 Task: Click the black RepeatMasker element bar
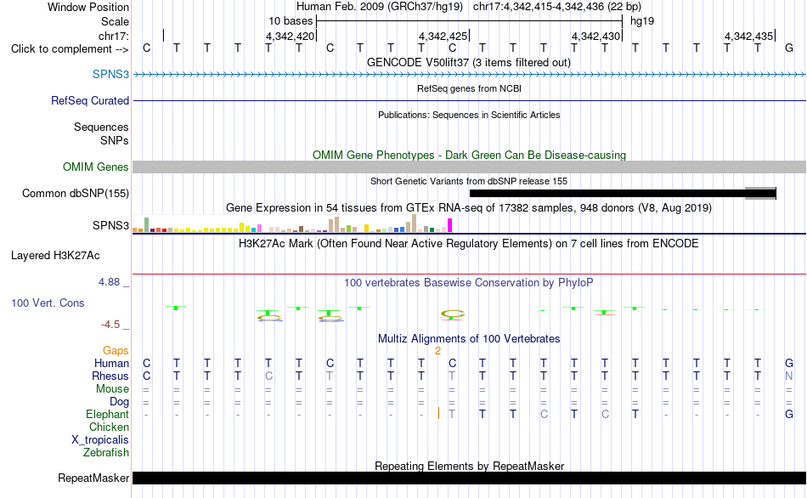(469, 478)
